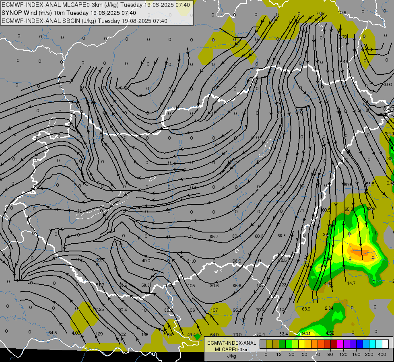Select the map value '58.8'
The width and height of the screenshot is (394, 362).
pyautogui.click(x=146, y=285)
